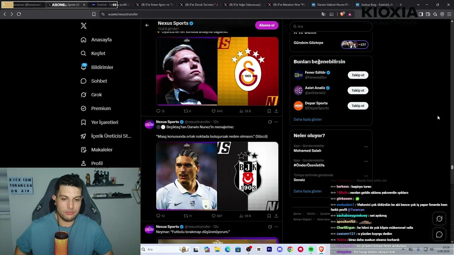The image size is (454, 255).
Task: Open Grok actions on the Neymar post
Action: tap(270, 227)
